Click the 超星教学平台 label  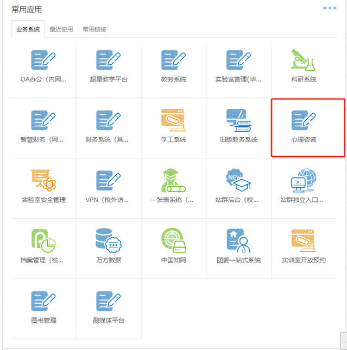tap(108, 79)
